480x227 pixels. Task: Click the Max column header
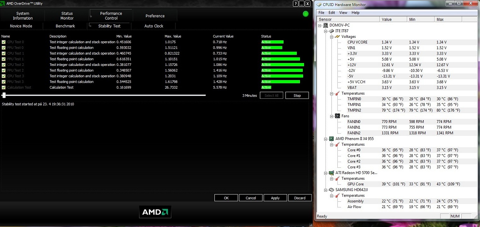(440, 19)
